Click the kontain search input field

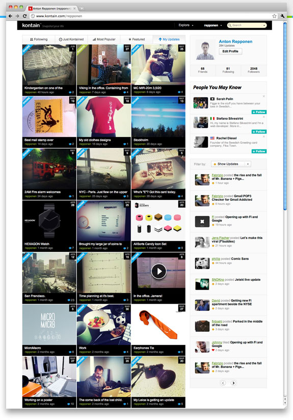[x=247, y=25]
